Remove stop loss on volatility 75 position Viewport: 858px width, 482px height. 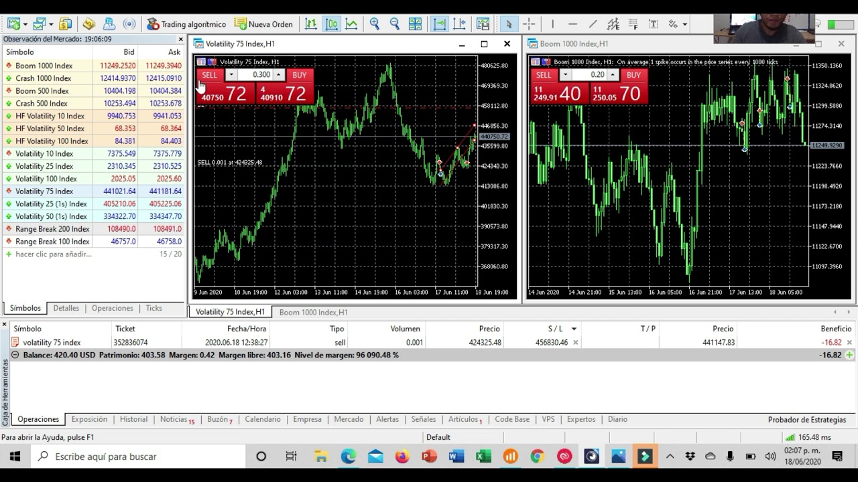575,342
